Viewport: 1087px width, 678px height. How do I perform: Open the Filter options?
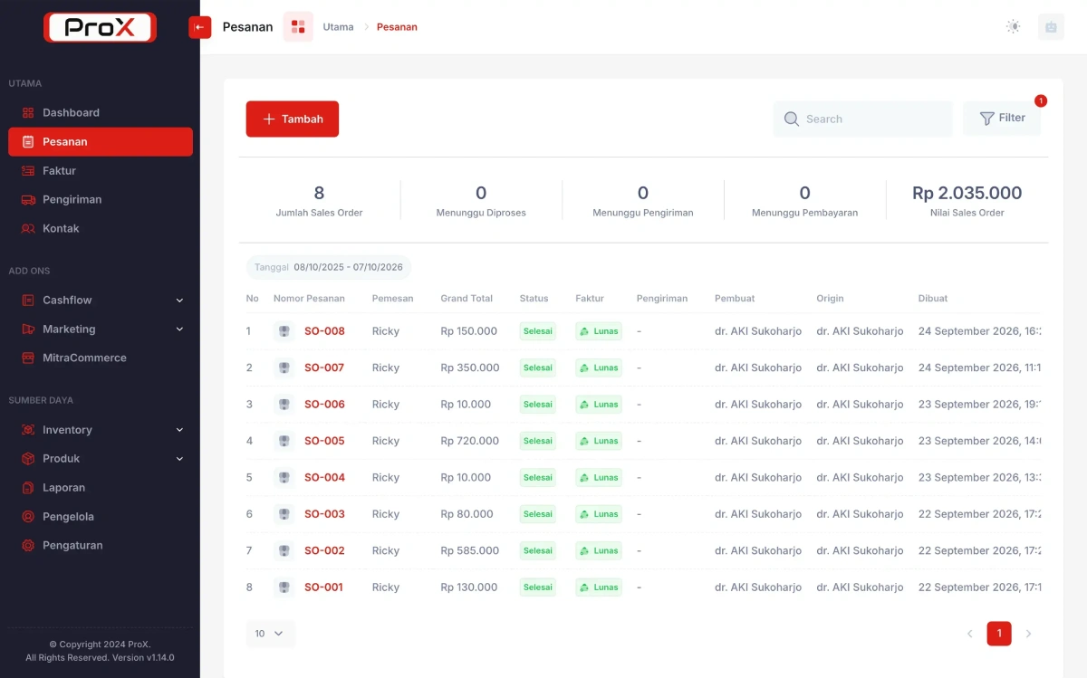1002,119
